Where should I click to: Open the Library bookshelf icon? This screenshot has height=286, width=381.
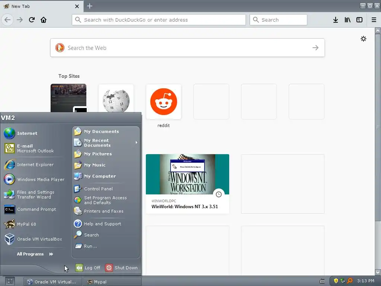tap(348, 20)
